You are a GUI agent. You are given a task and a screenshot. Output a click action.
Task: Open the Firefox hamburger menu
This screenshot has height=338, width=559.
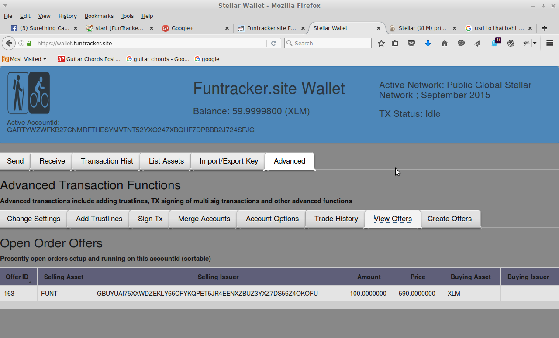[550, 43]
